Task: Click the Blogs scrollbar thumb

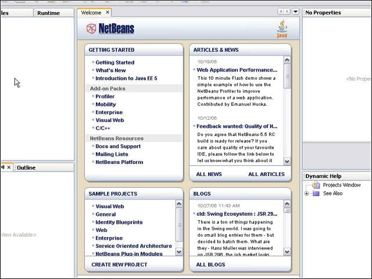Action: coord(287,210)
